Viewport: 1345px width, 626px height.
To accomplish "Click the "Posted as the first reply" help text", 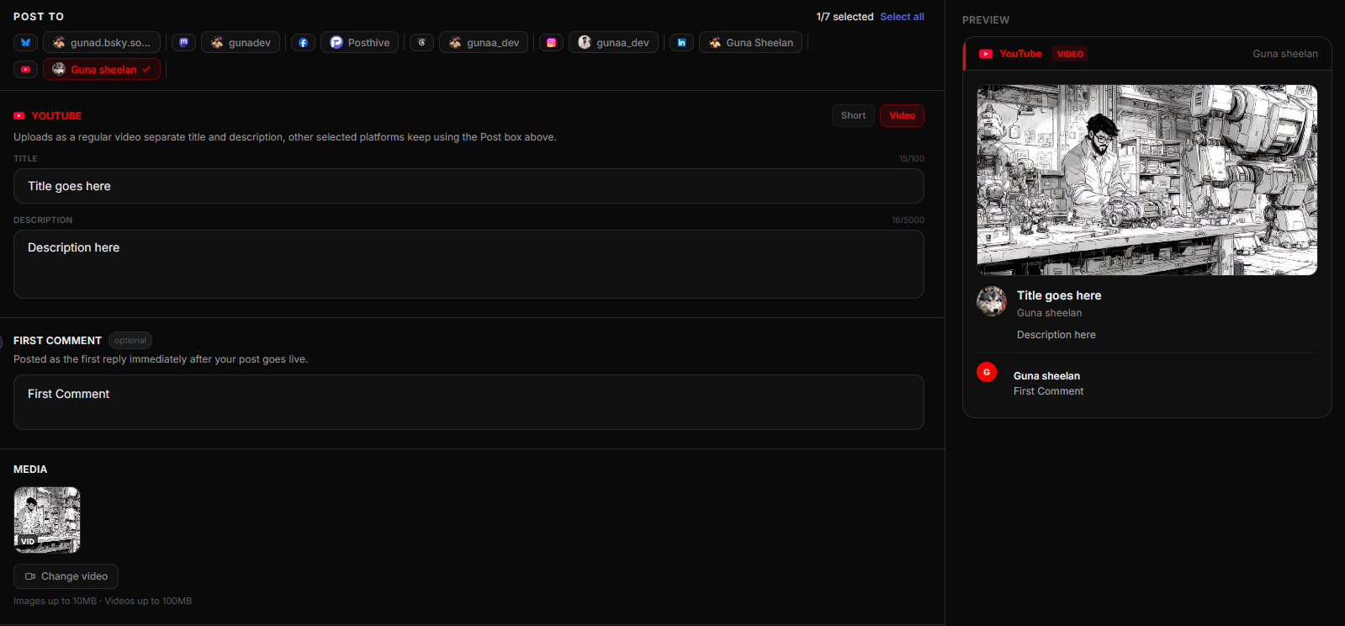I will pyautogui.click(x=161, y=359).
